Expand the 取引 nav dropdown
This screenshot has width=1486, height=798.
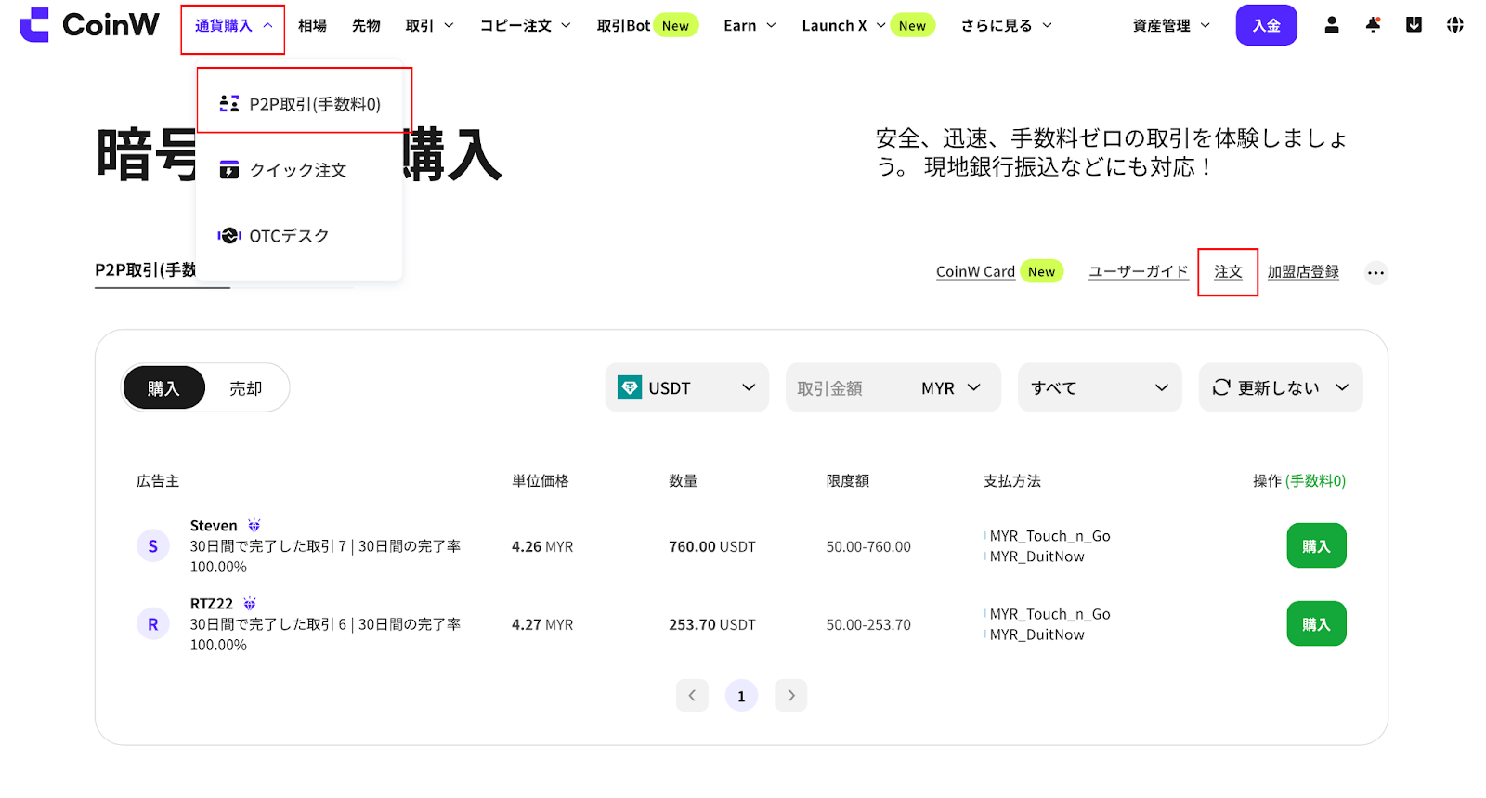click(430, 26)
